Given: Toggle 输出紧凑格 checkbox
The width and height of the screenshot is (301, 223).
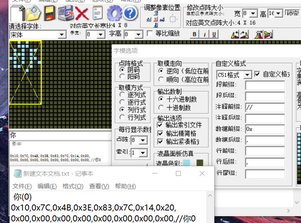Looking at the screenshot, I should pos(160,142).
